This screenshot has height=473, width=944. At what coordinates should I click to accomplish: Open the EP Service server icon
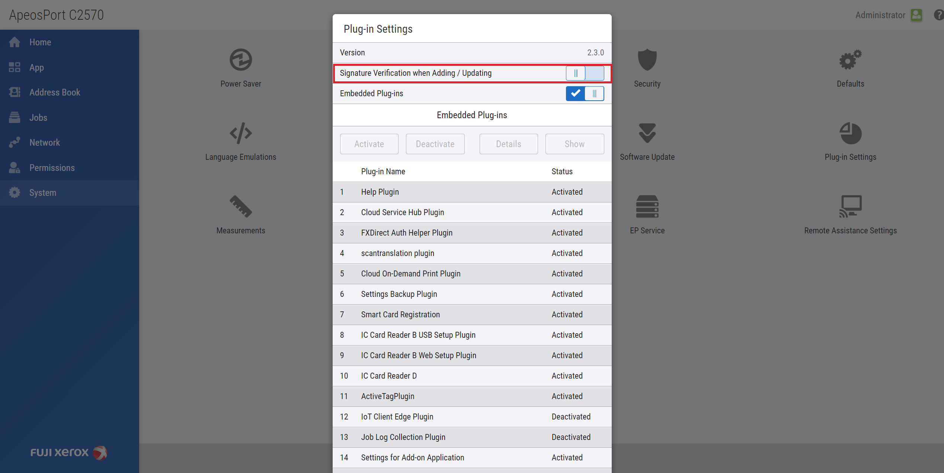click(x=647, y=206)
